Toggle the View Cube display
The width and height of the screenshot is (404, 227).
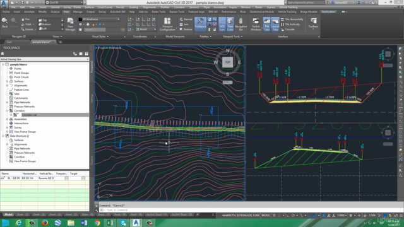tap(230, 25)
